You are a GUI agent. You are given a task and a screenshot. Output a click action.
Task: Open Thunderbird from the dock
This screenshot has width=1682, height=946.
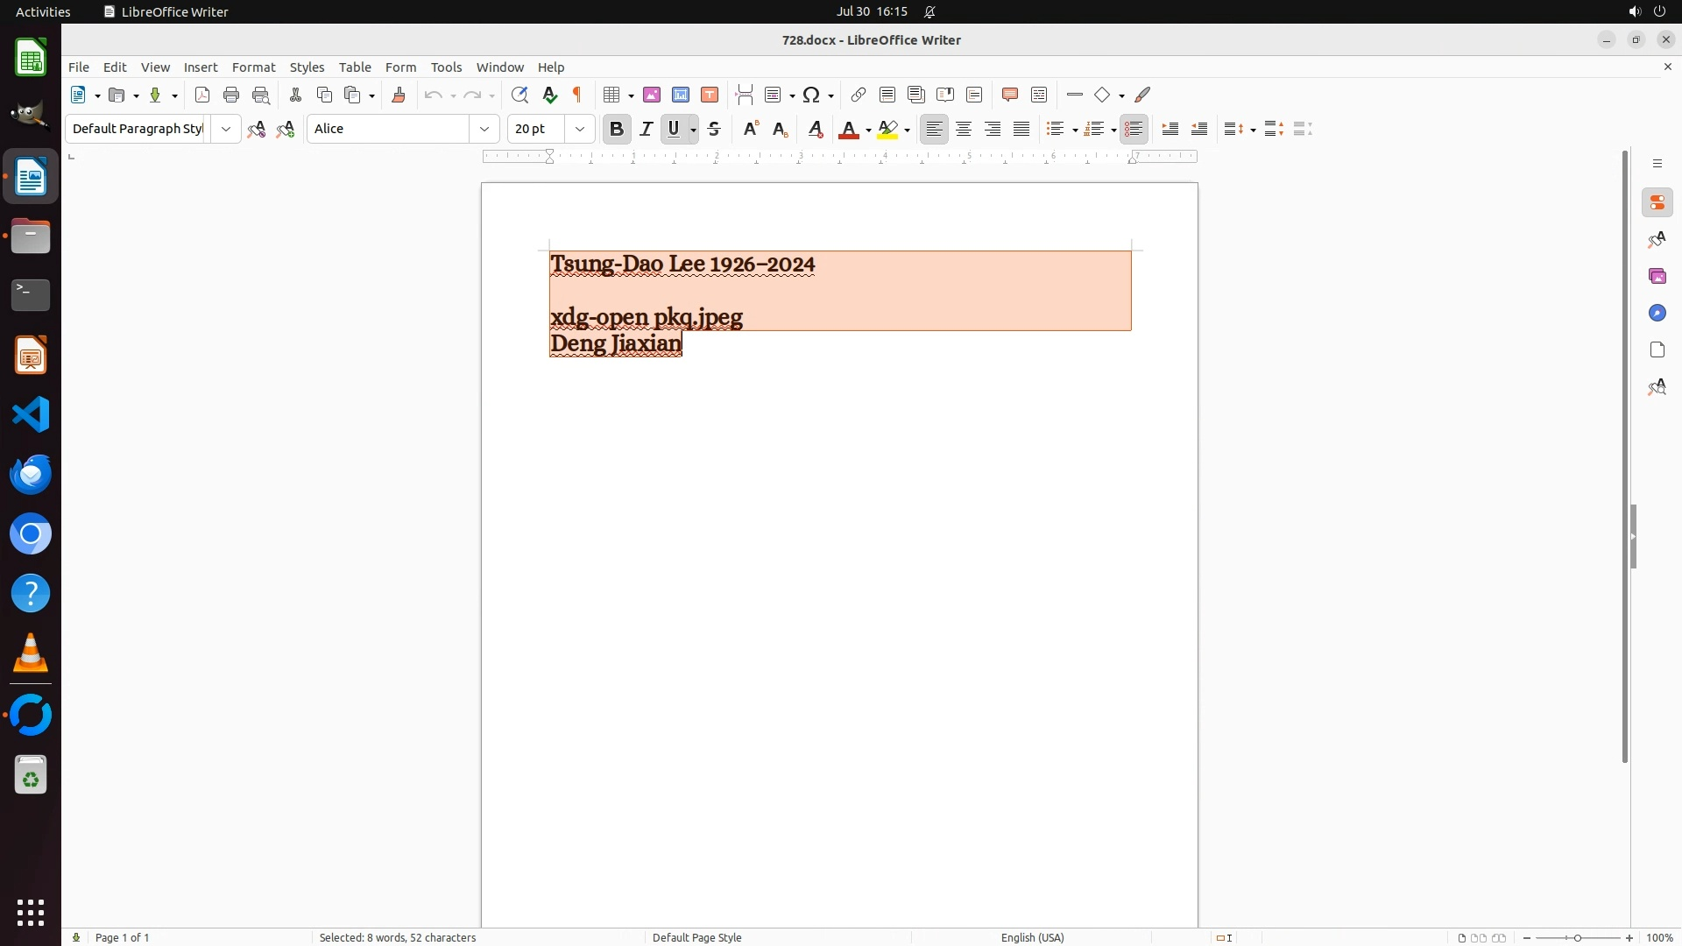click(31, 474)
